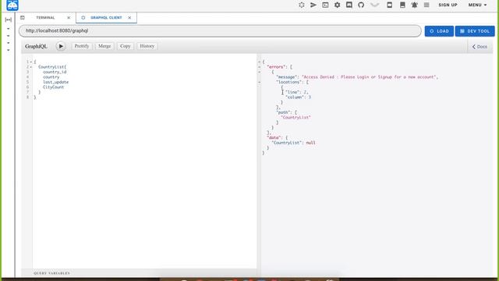Collapse the fold arrow on editor line 1
The height and width of the screenshot is (281, 499).
[31, 62]
